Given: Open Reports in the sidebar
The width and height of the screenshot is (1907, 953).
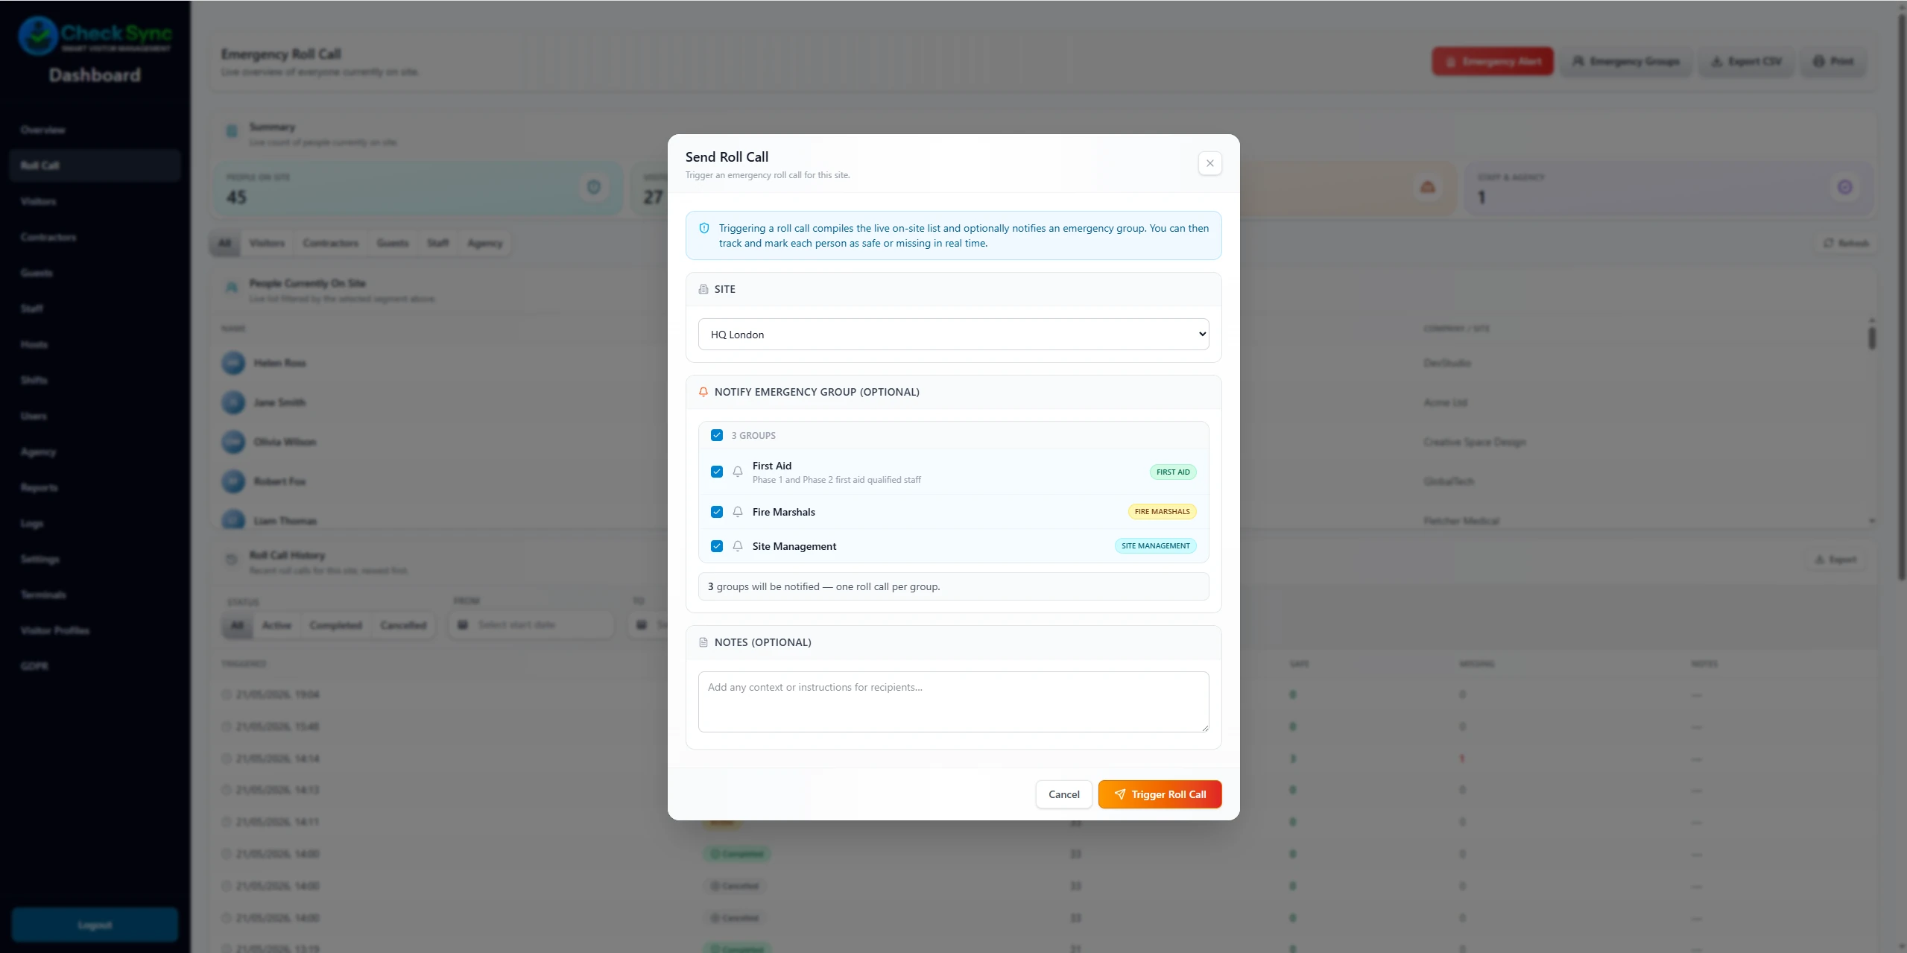Looking at the screenshot, I should point(39,487).
